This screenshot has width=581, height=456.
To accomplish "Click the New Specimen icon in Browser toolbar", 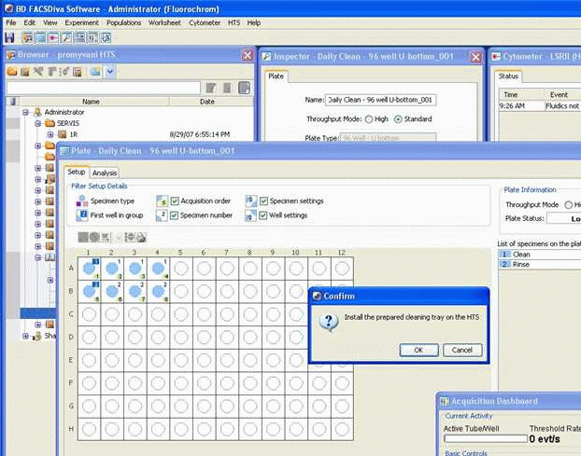I will pyautogui.click(x=38, y=72).
